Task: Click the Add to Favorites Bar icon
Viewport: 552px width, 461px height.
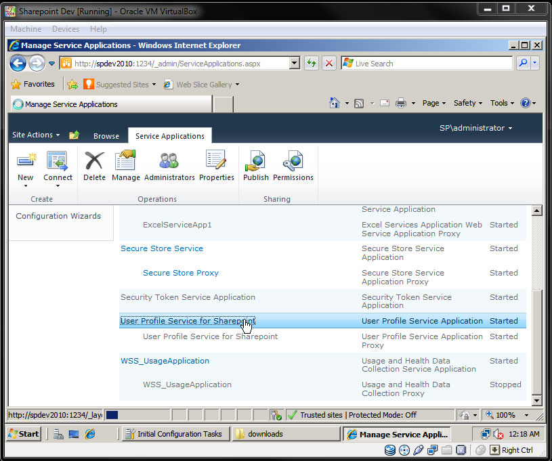Action: [x=72, y=84]
